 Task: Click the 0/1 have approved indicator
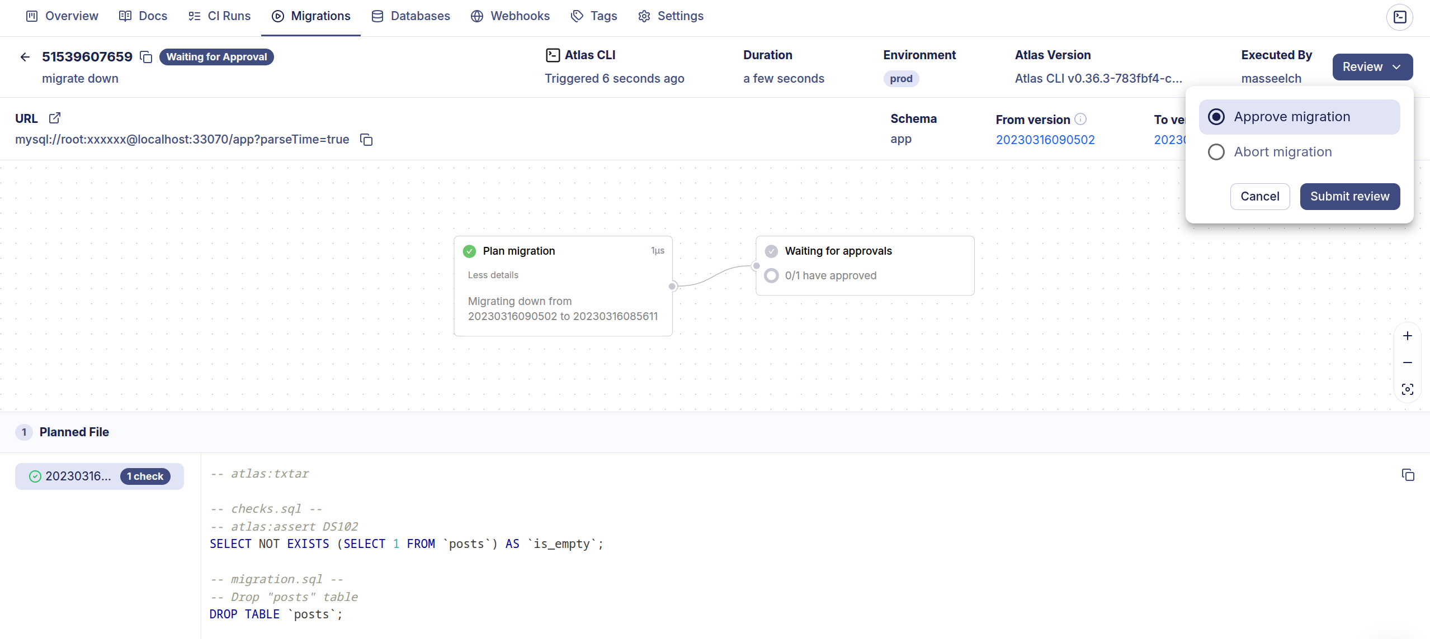830,275
